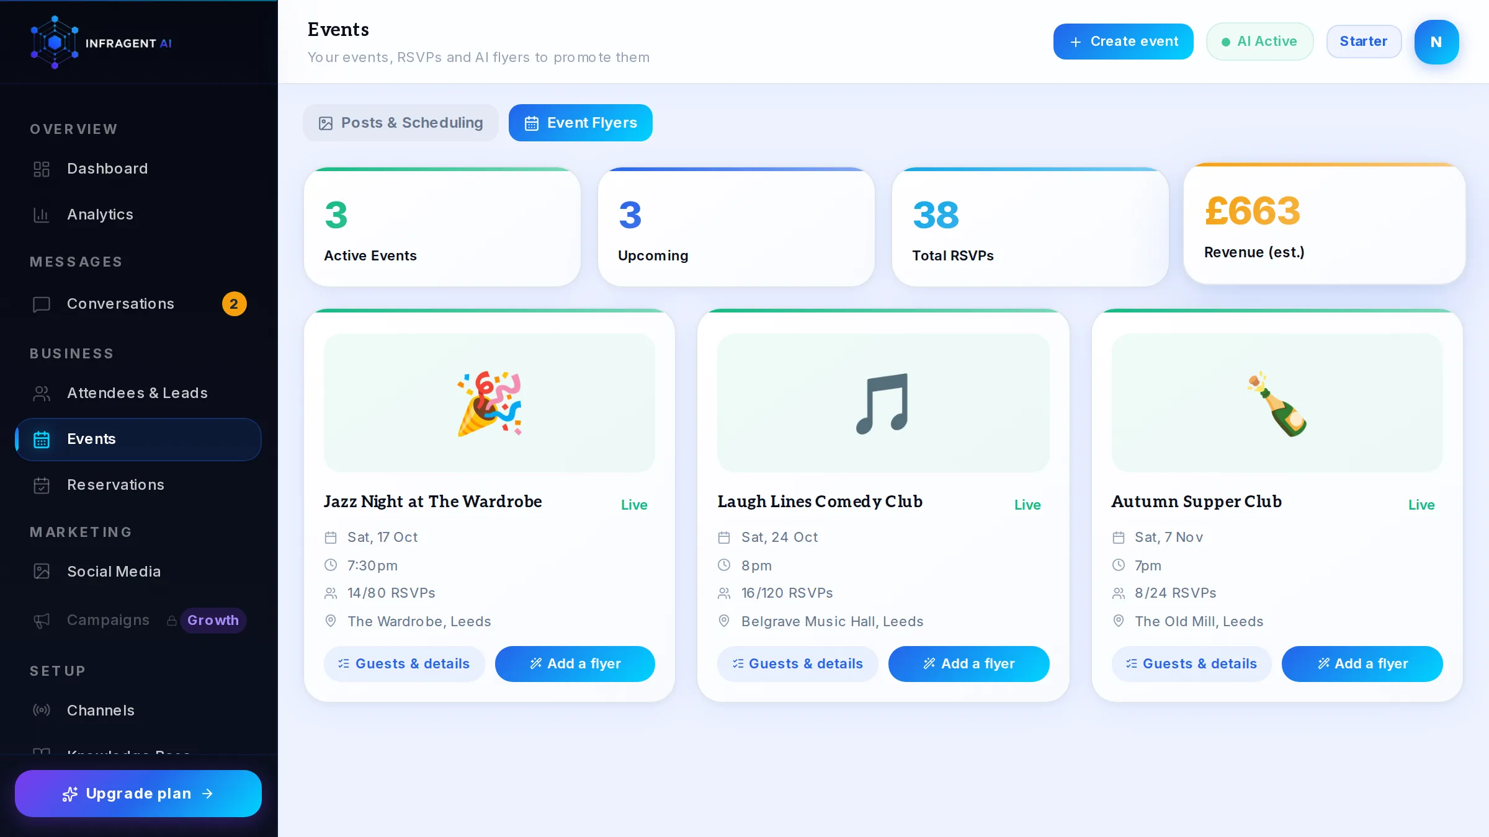Open Channels setup page

click(138, 711)
